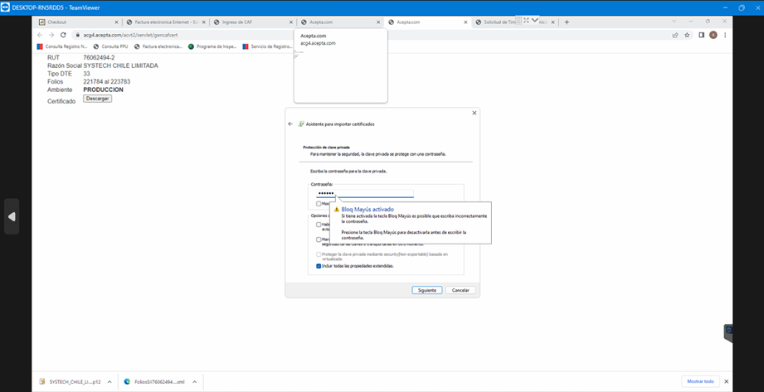Click the bookmark star icon in address bar
The height and width of the screenshot is (392, 764).
(x=687, y=35)
